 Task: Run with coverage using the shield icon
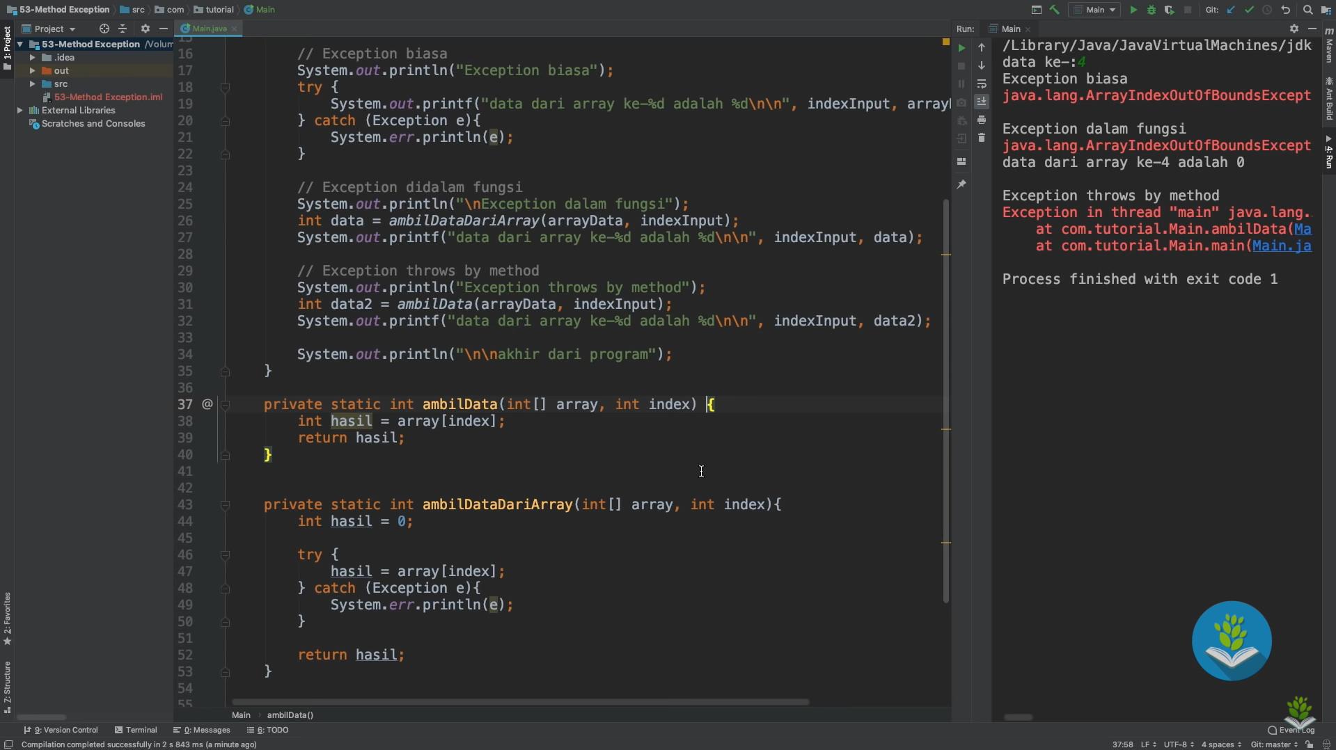1169,10
